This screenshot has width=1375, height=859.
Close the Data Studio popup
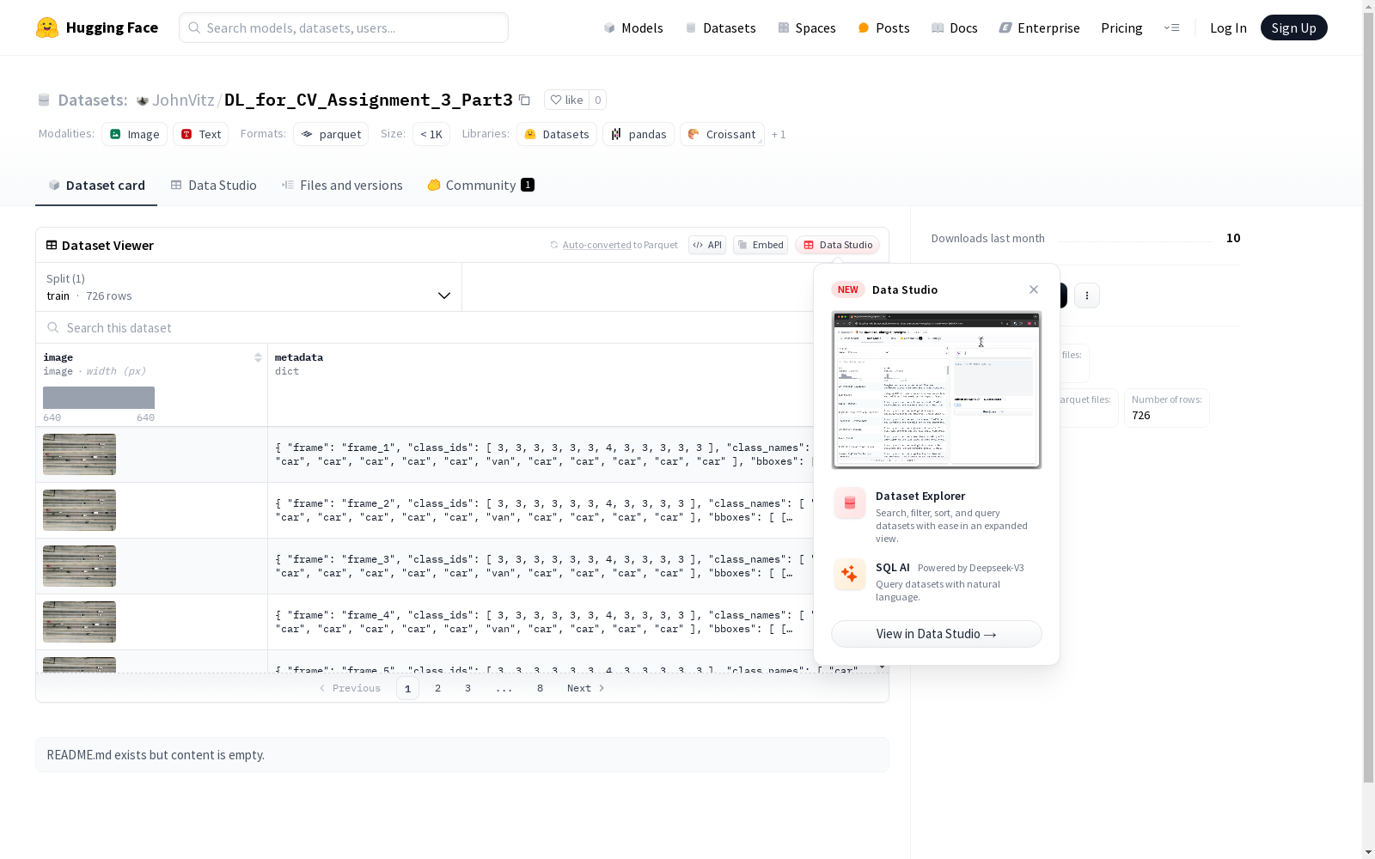point(1034,289)
